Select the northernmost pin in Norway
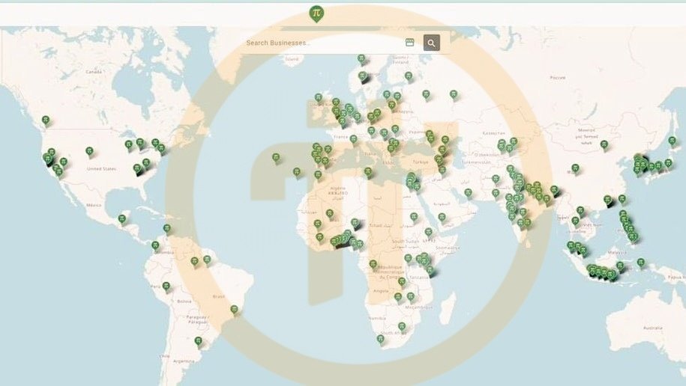686x386 pixels. 361,59
